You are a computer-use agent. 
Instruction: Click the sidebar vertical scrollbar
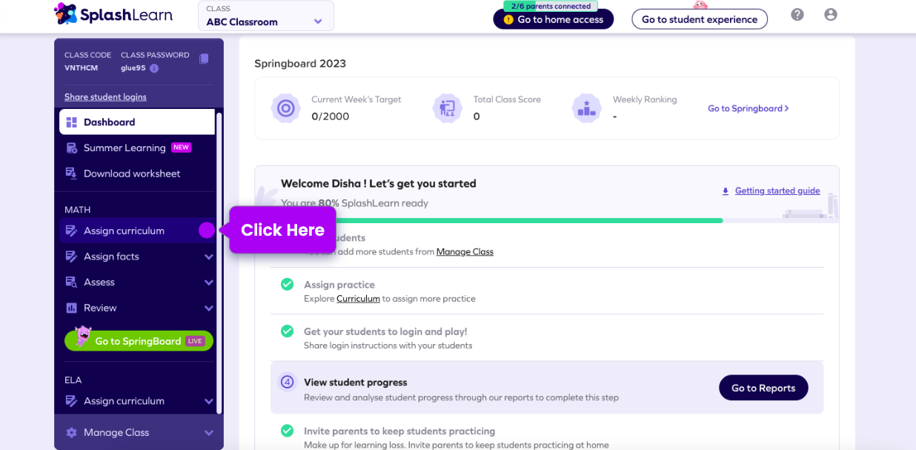pos(219,259)
